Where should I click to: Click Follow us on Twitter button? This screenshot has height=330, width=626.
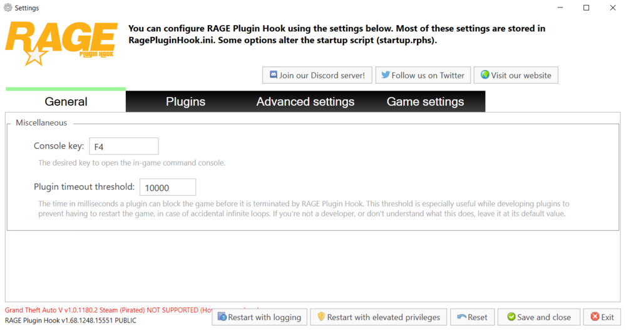tap(423, 75)
